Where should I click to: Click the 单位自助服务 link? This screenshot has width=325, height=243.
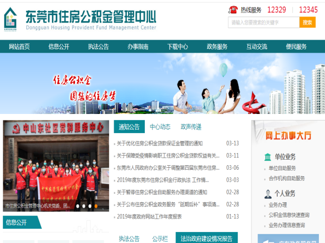[x=282, y=168]
